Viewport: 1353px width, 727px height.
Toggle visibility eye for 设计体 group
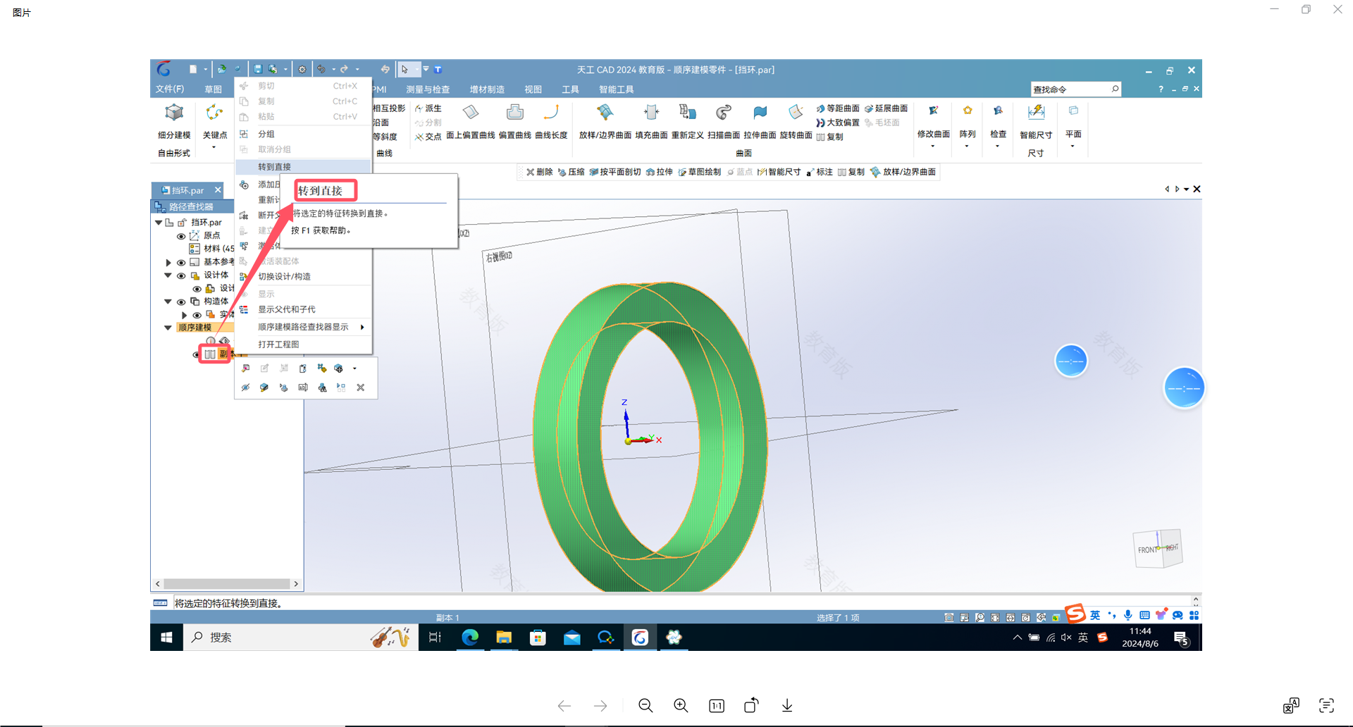click(181, 275)
